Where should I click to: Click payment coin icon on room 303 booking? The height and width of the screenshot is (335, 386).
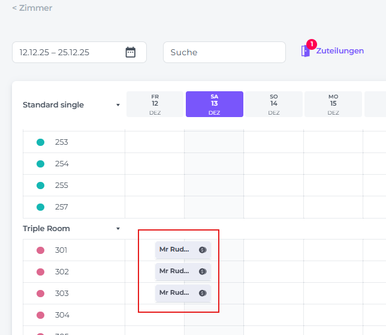[x=203, y=293]
